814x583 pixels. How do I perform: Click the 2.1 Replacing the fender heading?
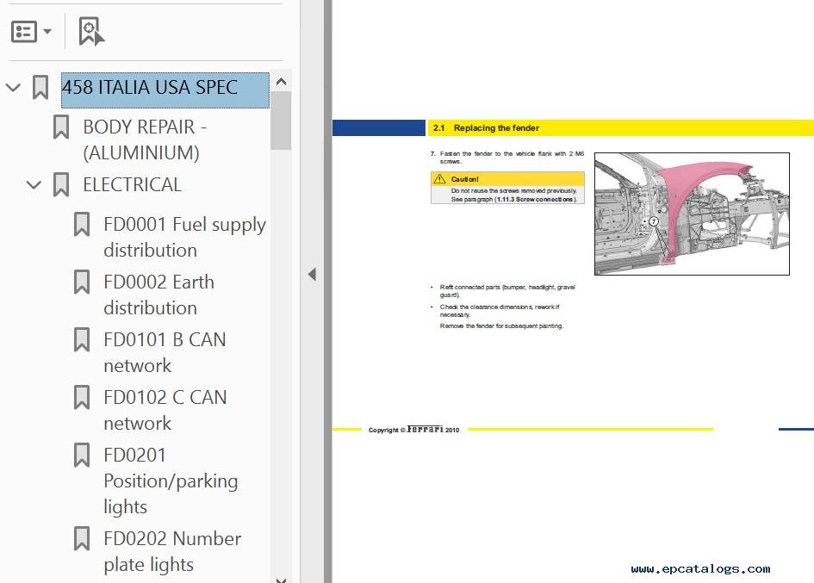pos(486,127)
